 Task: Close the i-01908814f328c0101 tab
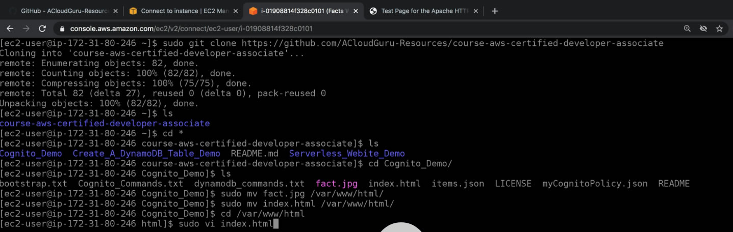click(x=356, y=11)
